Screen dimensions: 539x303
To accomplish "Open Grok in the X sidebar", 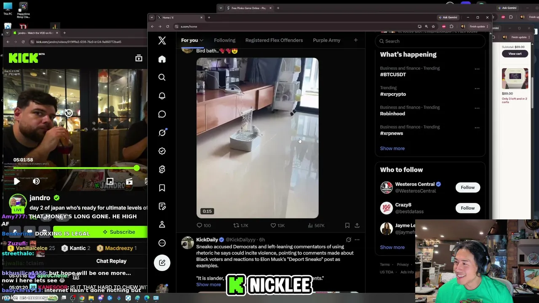I will 162,133.
